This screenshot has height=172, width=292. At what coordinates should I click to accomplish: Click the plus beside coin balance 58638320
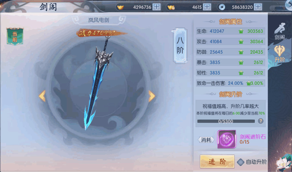pos(258,7)
